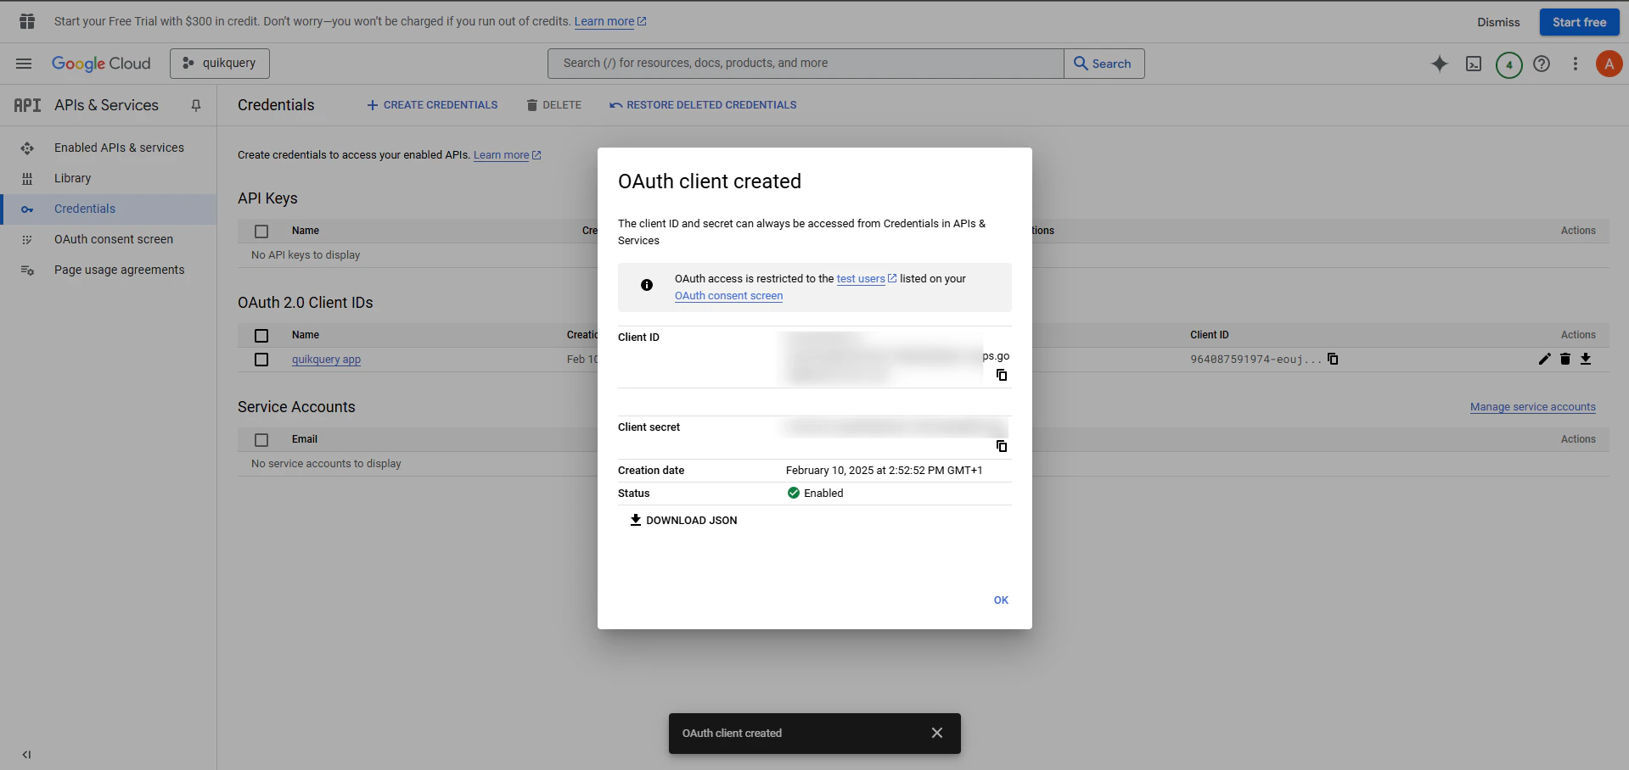
Task: Copy the Client secret in dialog
Action: coord(1002,446)
